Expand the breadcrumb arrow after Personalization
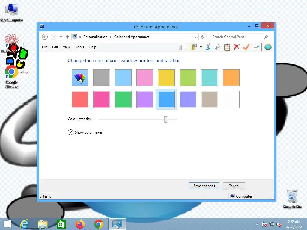The height and width of the screenshot is (230, 307). coord(111,37)
